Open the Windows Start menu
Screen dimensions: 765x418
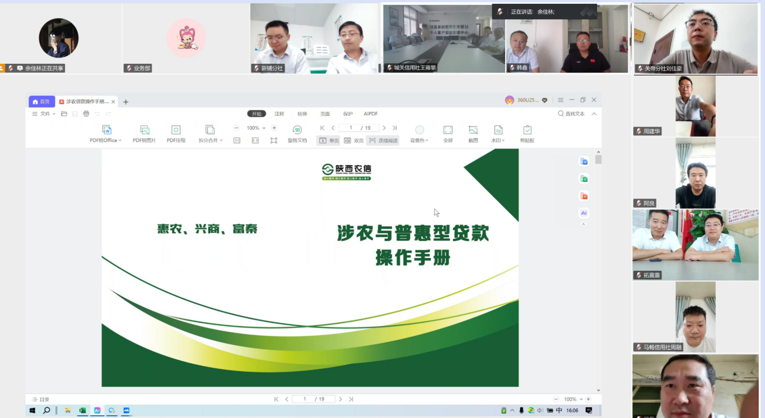[x=32, y=410]
